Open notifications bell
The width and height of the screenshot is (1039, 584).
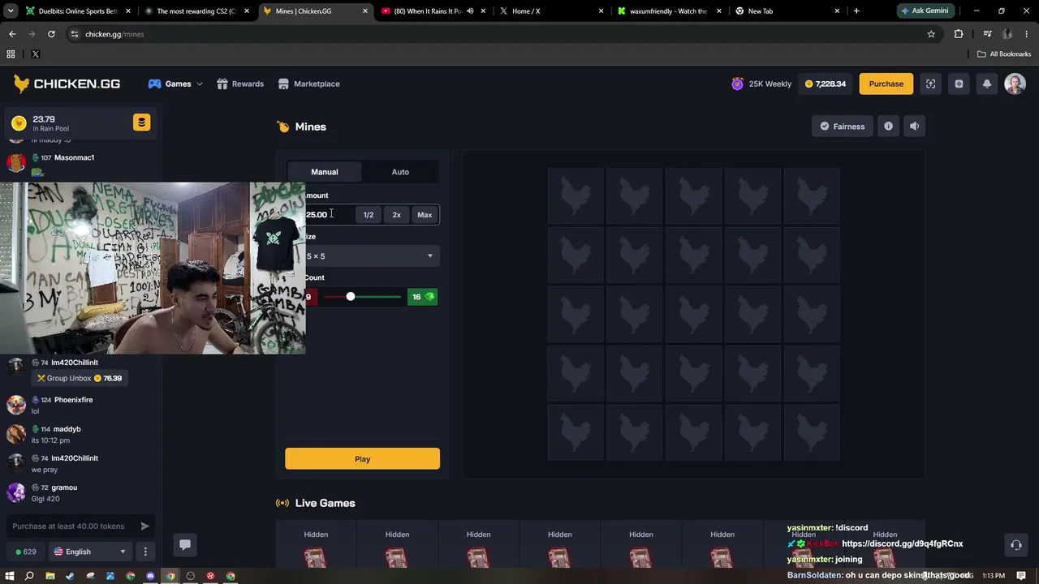click(987, 84)
